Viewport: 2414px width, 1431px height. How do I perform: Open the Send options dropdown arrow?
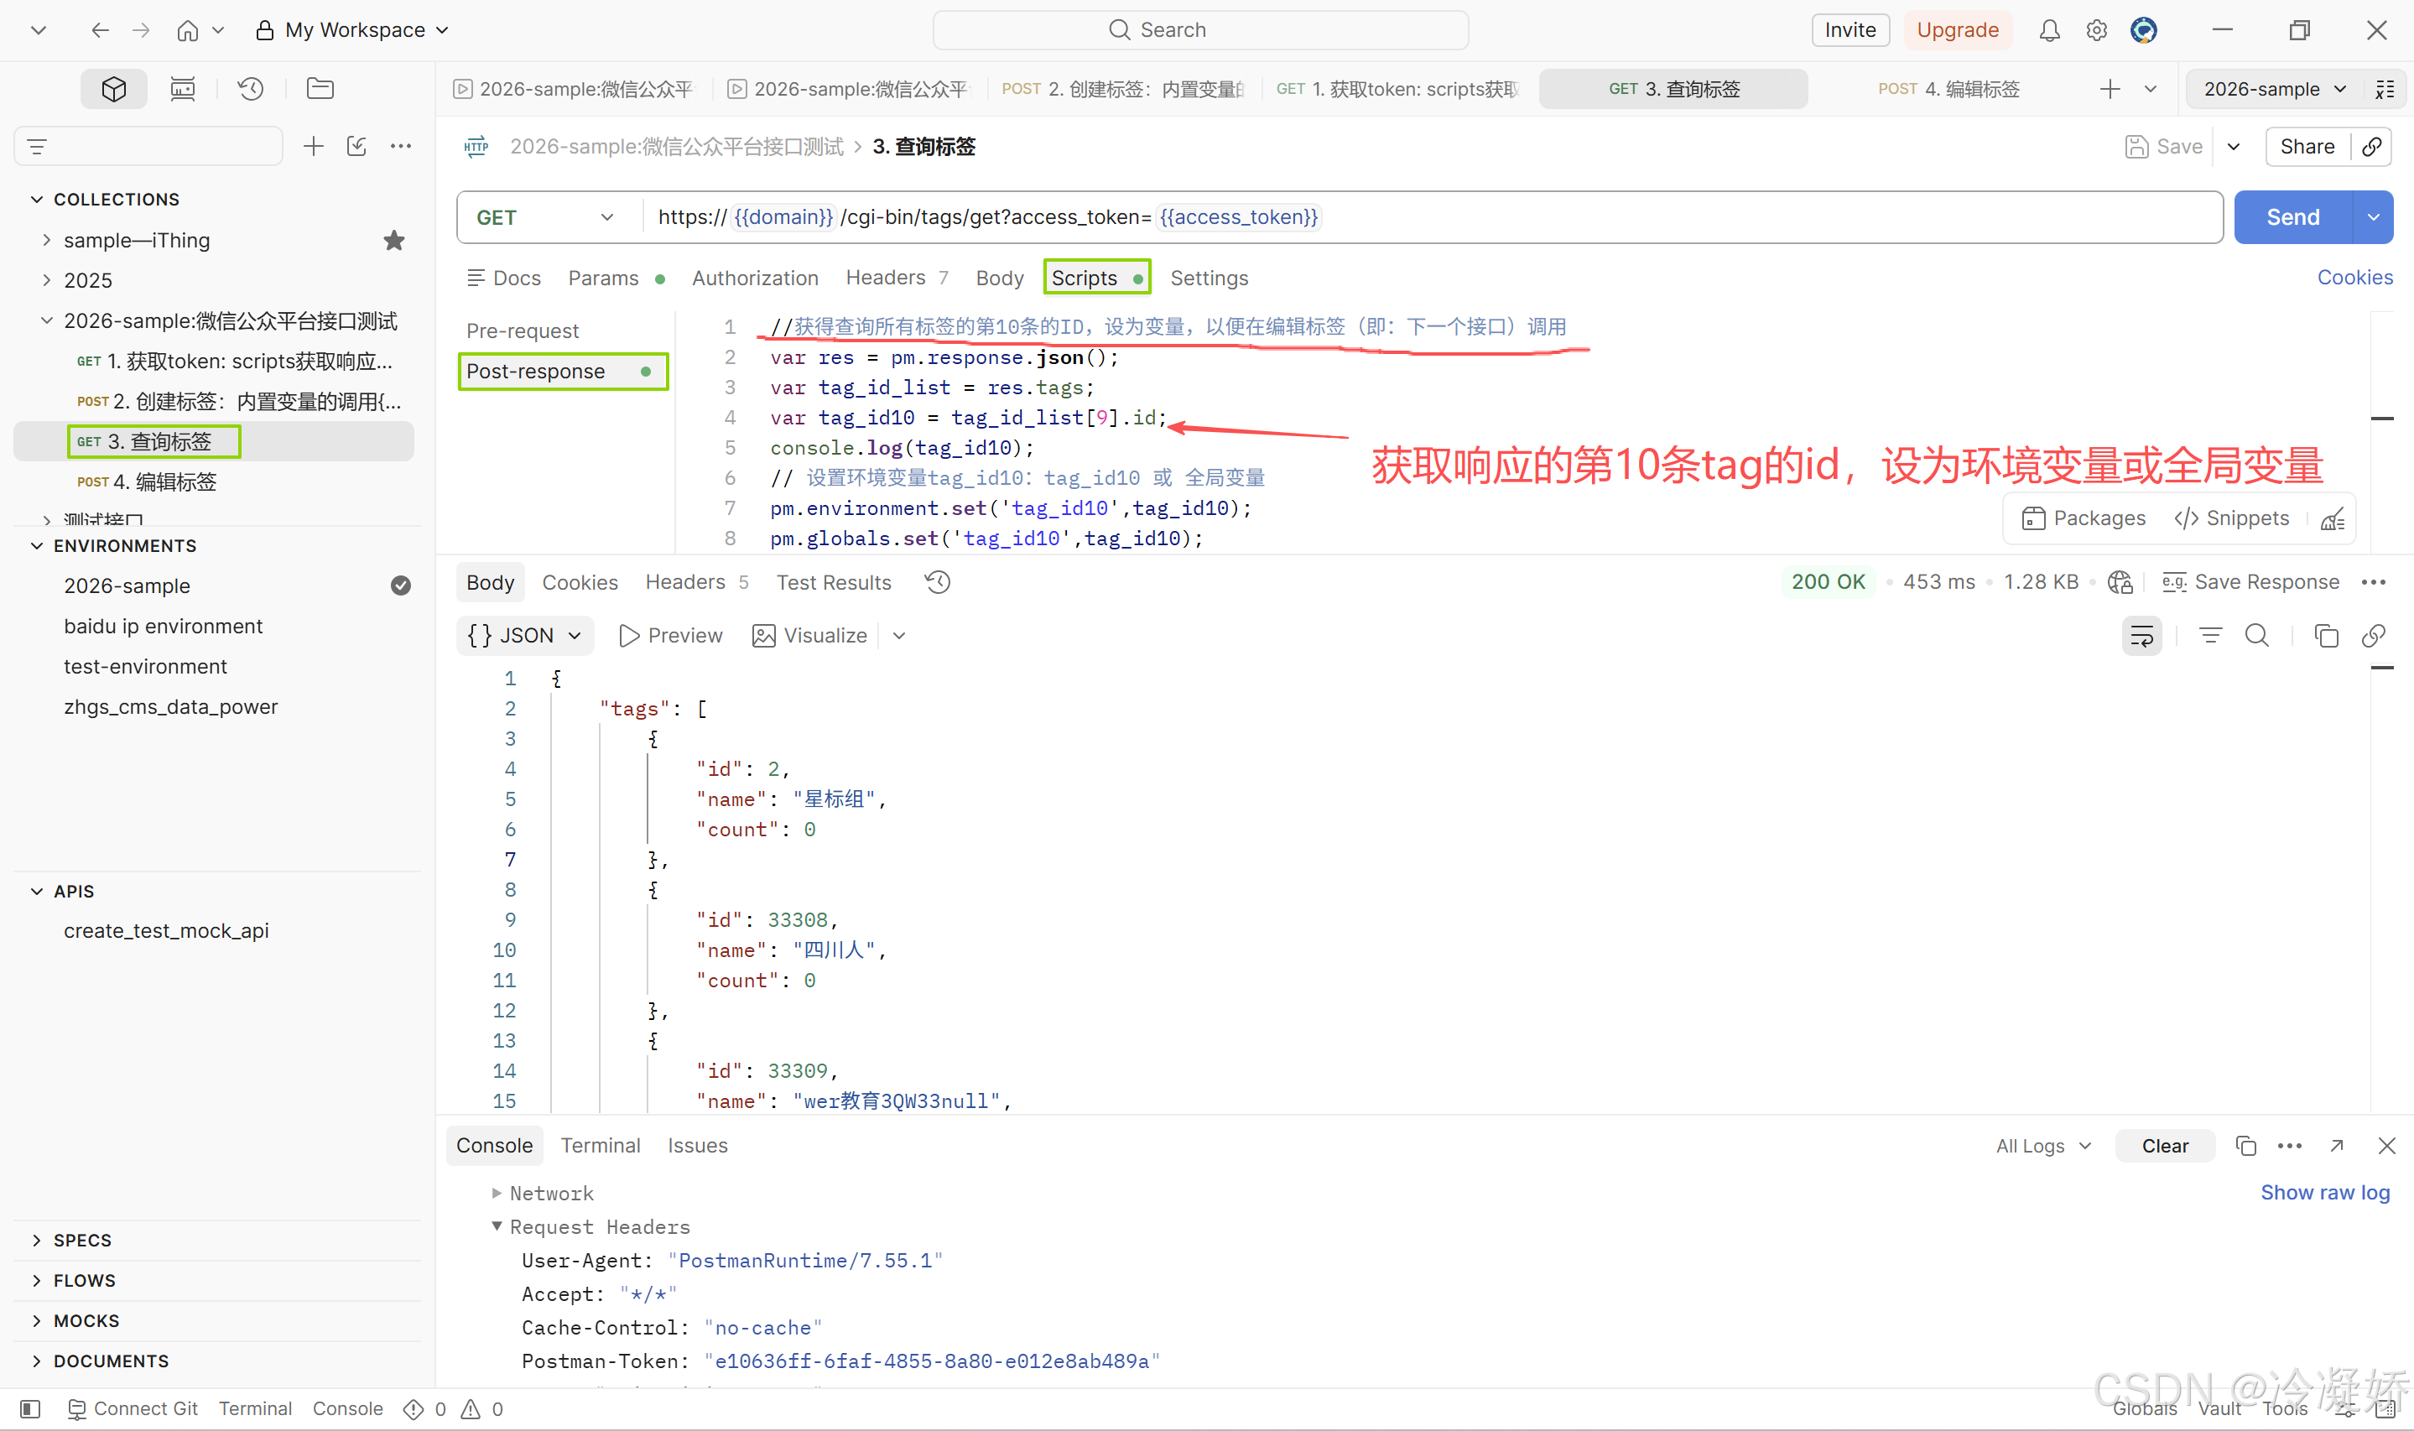(2374, 217)
